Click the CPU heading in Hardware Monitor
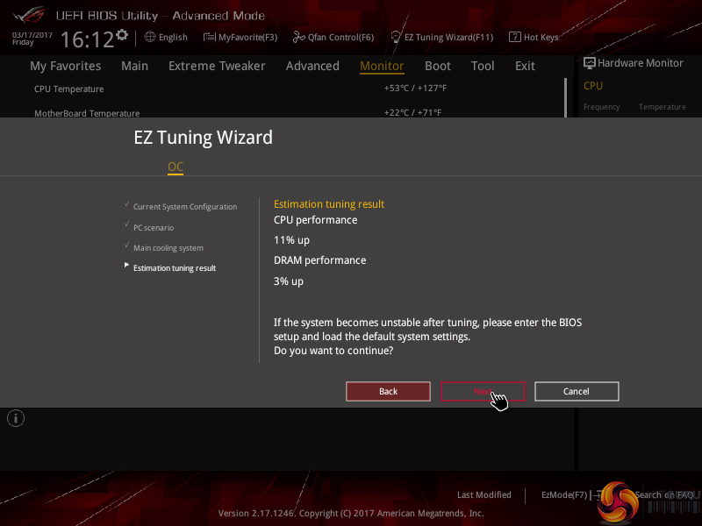Viewport: 702px width, 526px height. 593,85
